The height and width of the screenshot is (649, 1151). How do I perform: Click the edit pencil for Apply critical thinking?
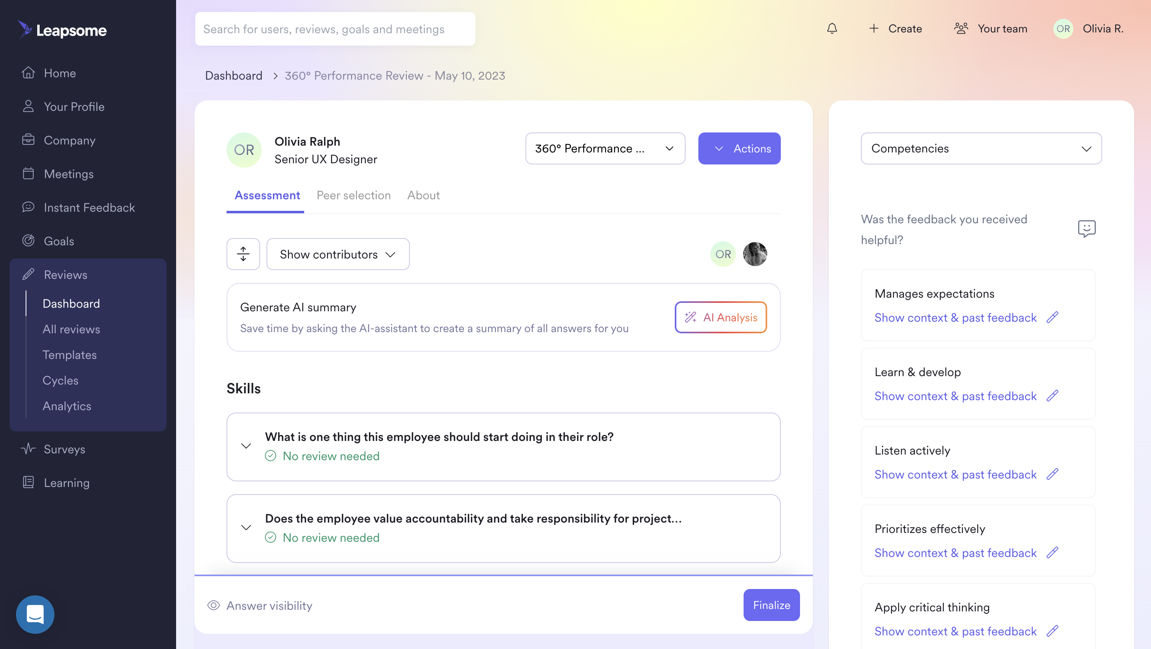click(x=1052, y=631)
